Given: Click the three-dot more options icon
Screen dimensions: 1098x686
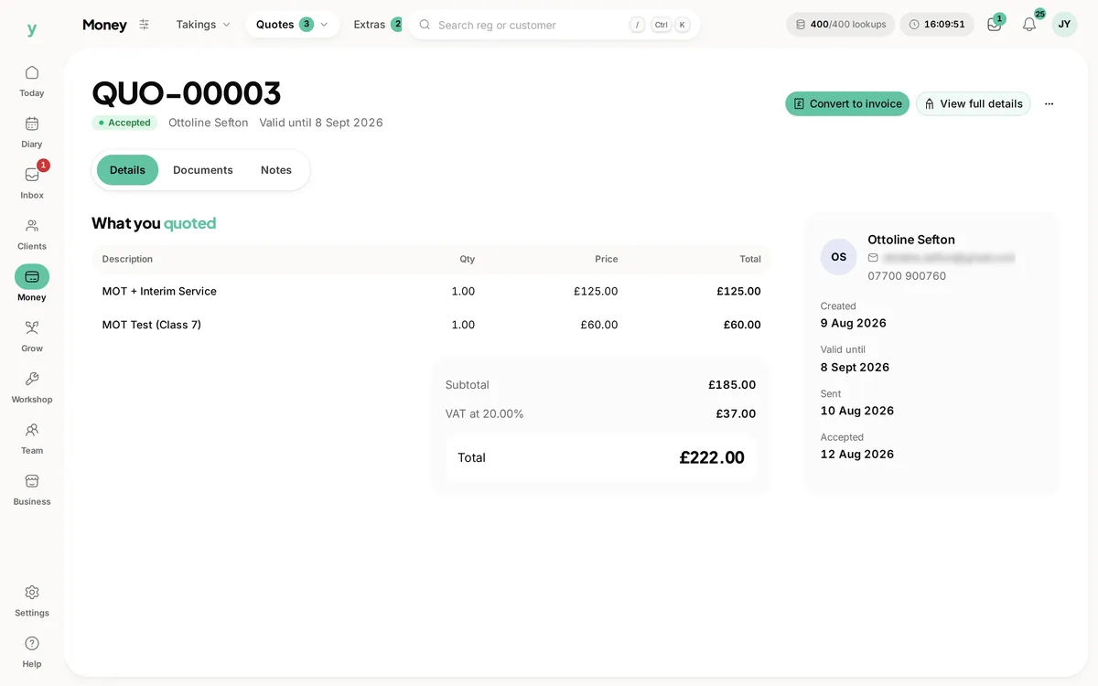Looking at the screenshot, I should pos(1049,104).
